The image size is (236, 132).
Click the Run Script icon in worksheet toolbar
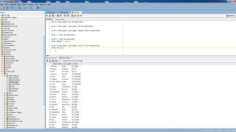pos(50,15)
